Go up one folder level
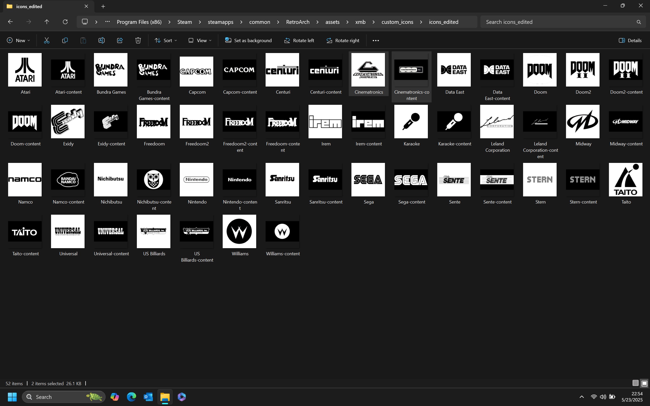The height and width of the screenshot is (406, 650). (x=47, y=22)
